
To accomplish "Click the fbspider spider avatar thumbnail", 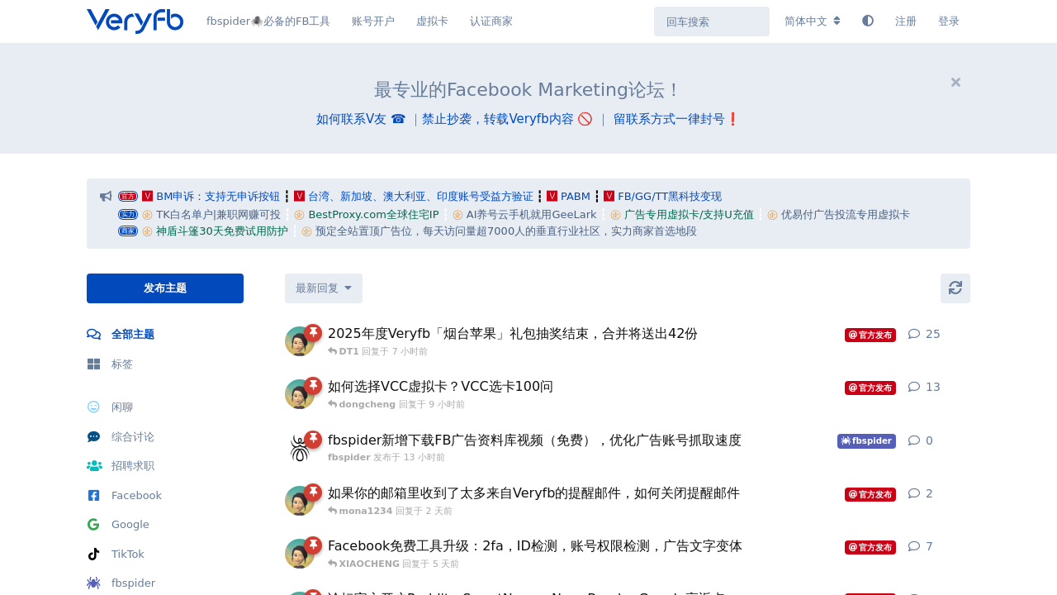I will [300, 448].
